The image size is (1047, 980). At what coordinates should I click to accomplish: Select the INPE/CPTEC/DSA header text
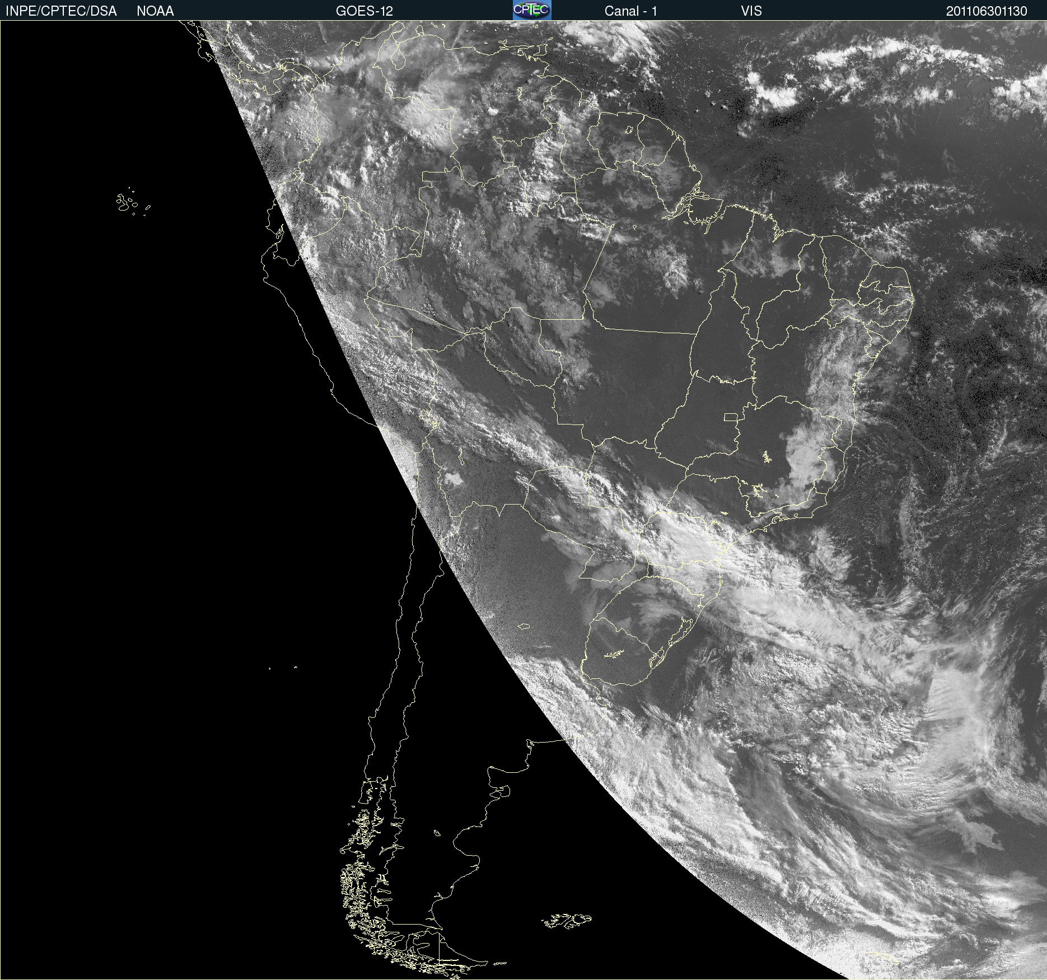point(61,11)
